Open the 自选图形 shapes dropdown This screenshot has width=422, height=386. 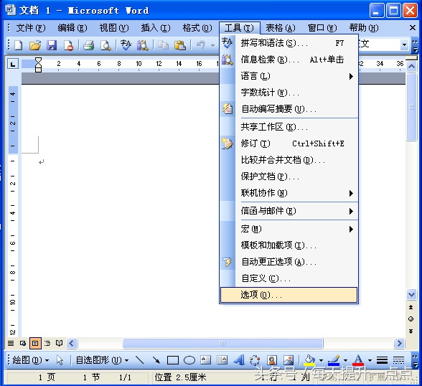click(102, 360)
